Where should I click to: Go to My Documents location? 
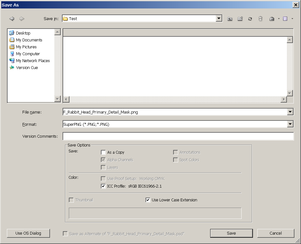click(29, 40)
